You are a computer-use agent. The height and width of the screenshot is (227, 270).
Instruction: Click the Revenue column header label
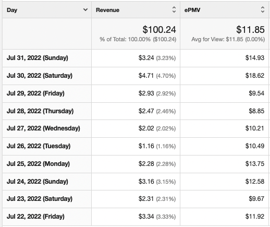pos(107,10)
